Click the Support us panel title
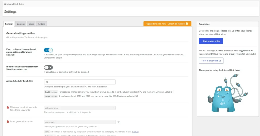Screen dimensions: 260x136 pos(204,24)
